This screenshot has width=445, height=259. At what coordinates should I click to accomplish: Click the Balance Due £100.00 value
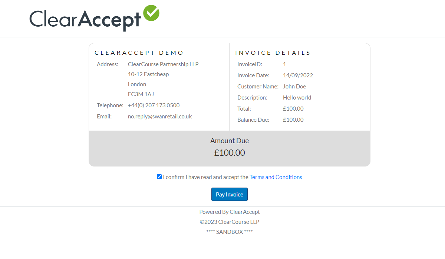(x=293, y=120)
